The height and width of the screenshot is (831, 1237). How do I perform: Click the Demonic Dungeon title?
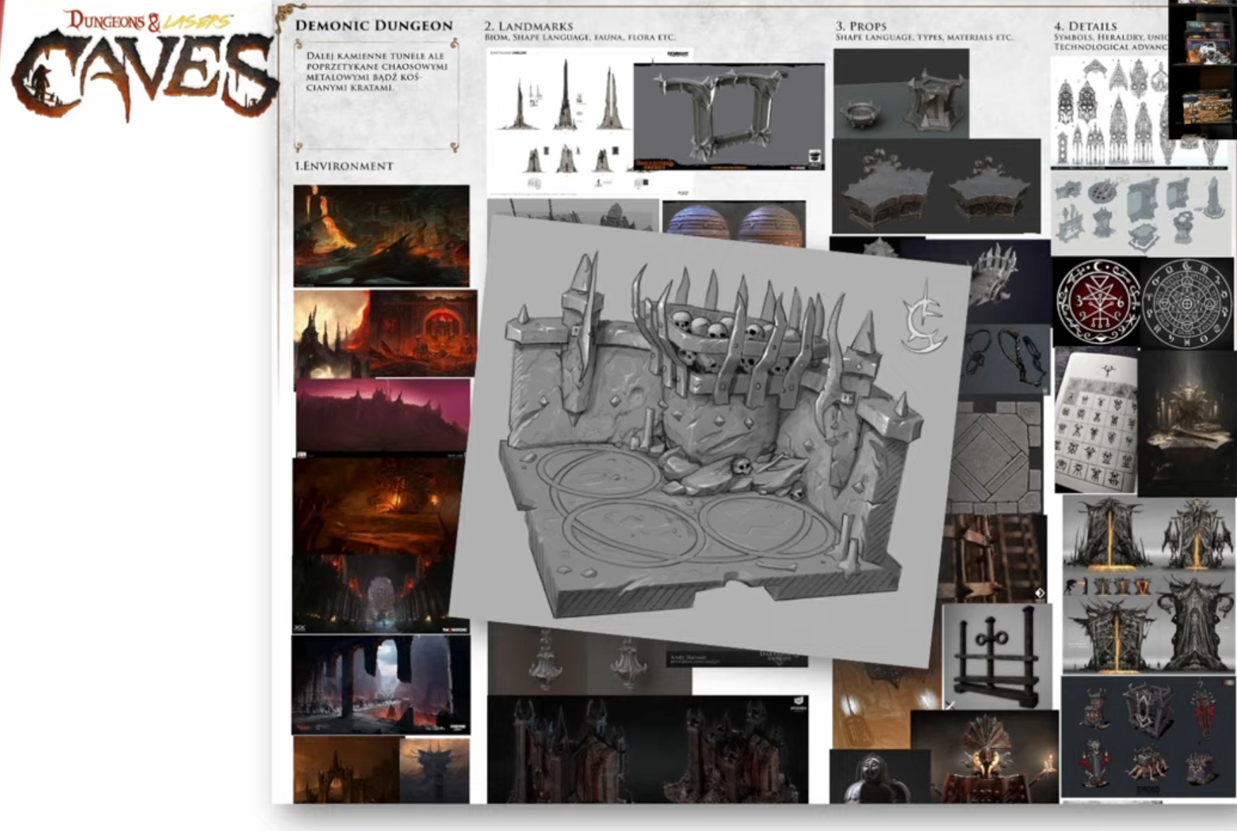(x=373, y=26)
